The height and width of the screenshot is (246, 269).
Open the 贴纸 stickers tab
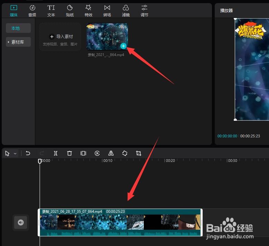[70, 11]
